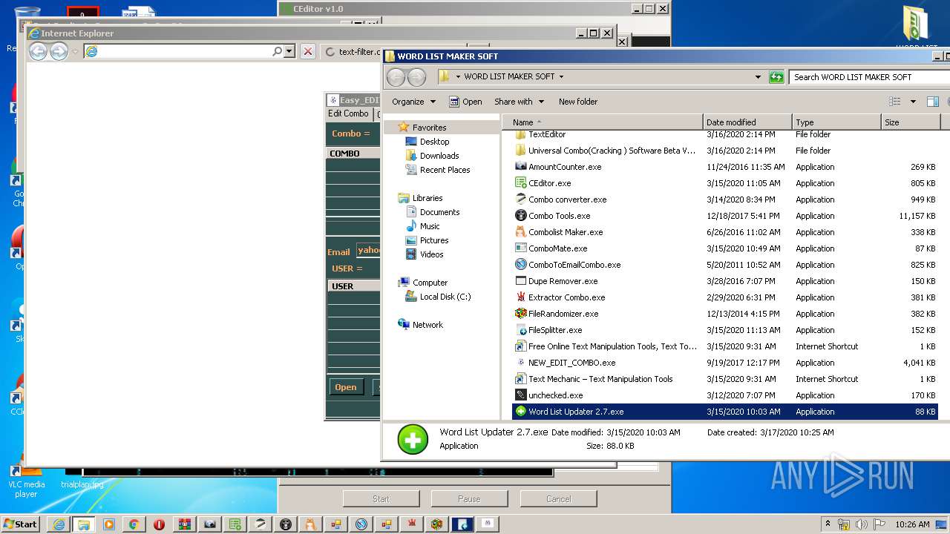Select Dupe Remover.exe icon

tap(520, 281)
